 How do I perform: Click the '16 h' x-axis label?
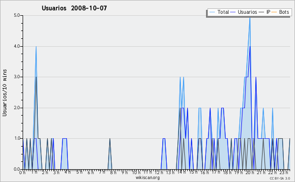pyautogui.click(x=205, y=173)
